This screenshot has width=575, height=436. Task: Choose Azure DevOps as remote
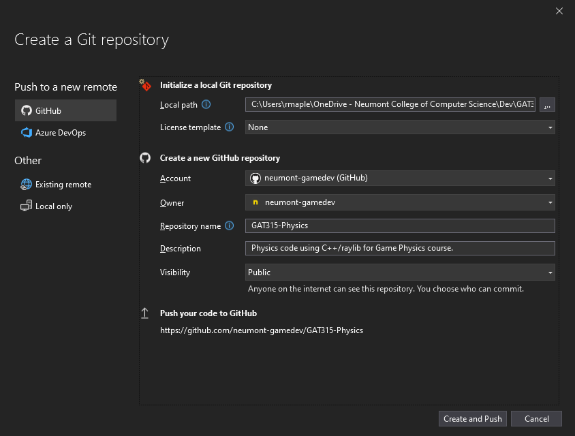[60, 133]
